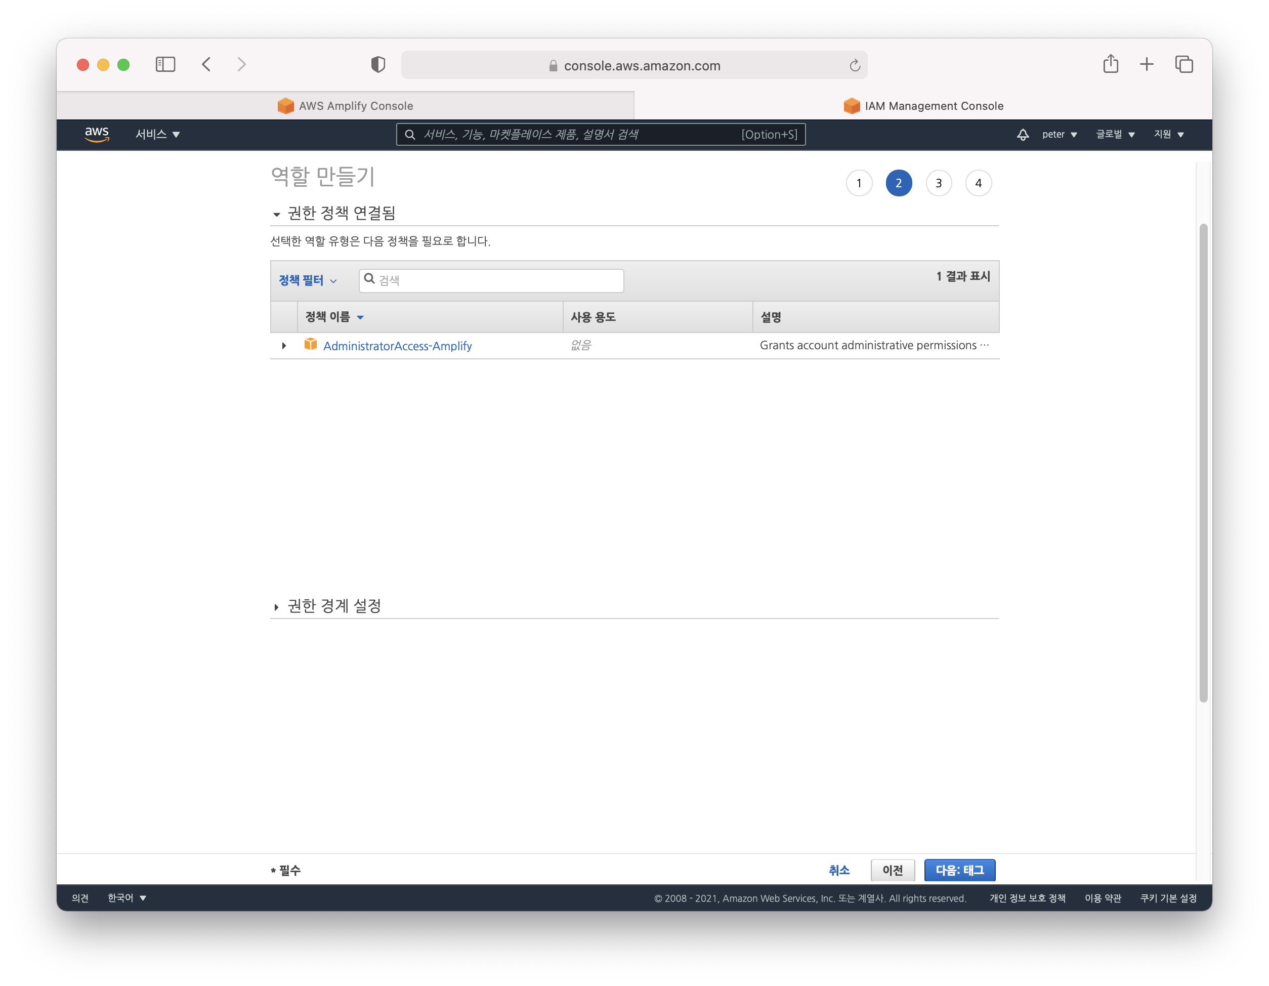Toggle the Safari sidebar icon
1269x986 pixels.
click(165, 64)
